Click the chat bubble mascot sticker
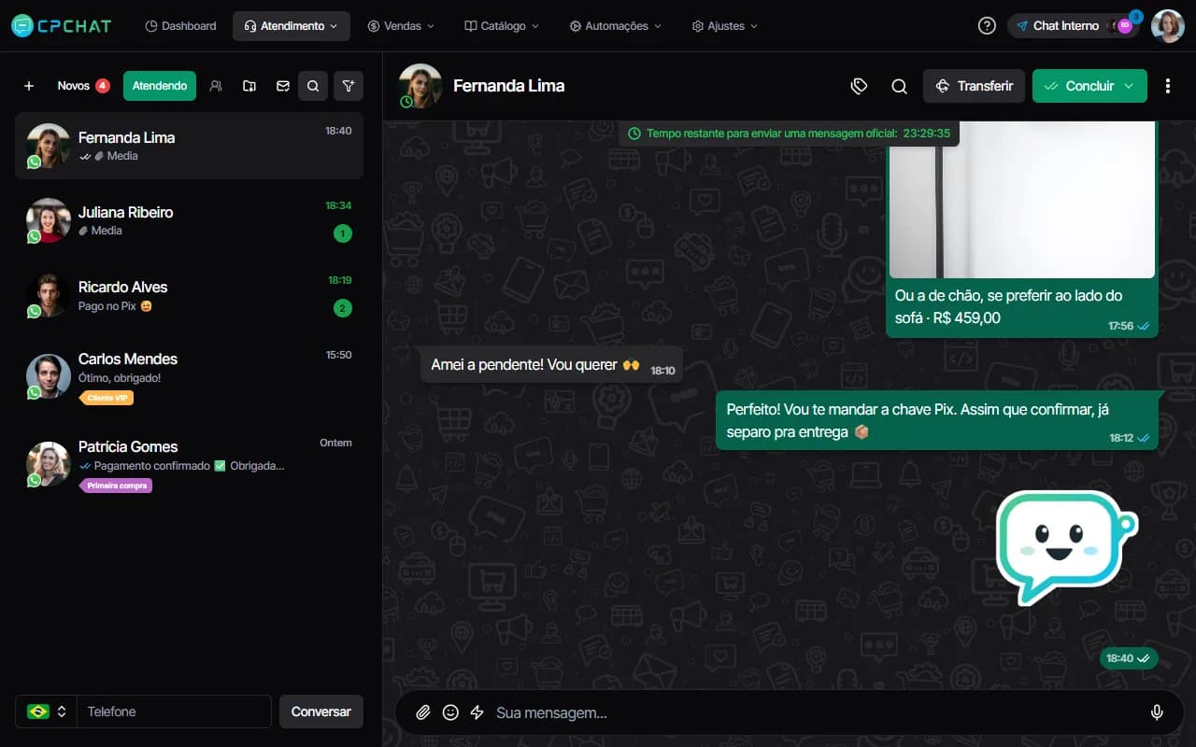Screen dimensions: 1196x747 point(1067,548)
